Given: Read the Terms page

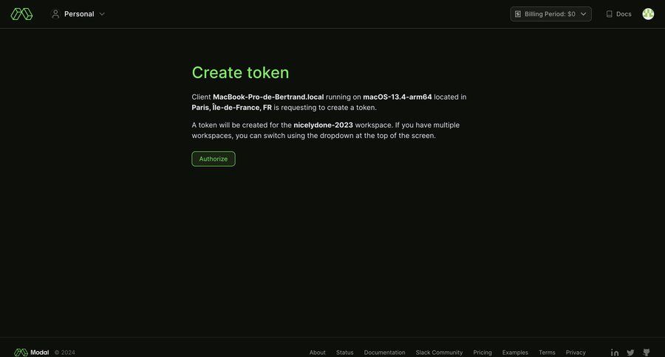Looking at the screenshot, I should tap(547, 353).
